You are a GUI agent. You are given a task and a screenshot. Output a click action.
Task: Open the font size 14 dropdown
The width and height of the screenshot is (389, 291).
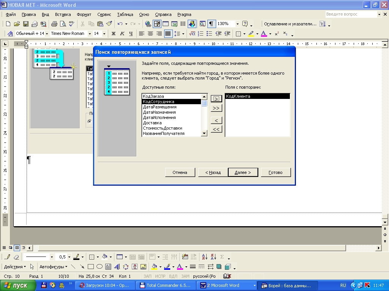(104, 33)
